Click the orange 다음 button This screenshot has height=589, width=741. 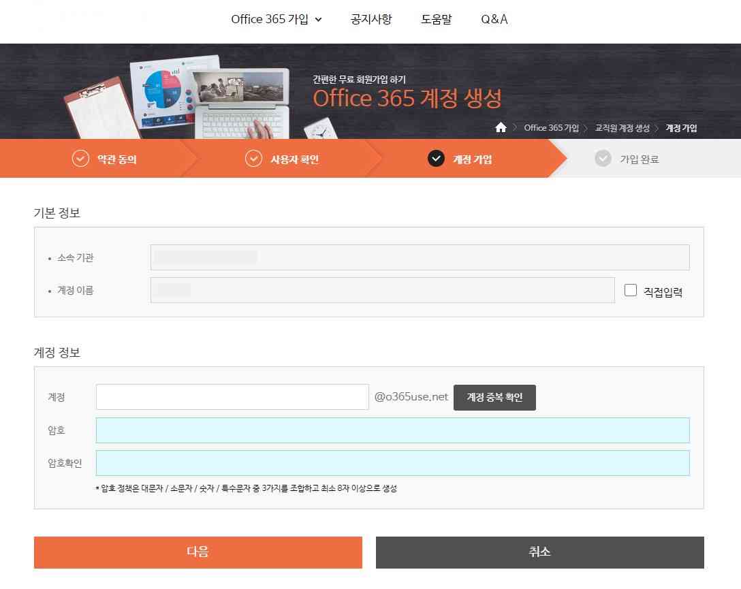pyautogui.click(x=198, y=552)
